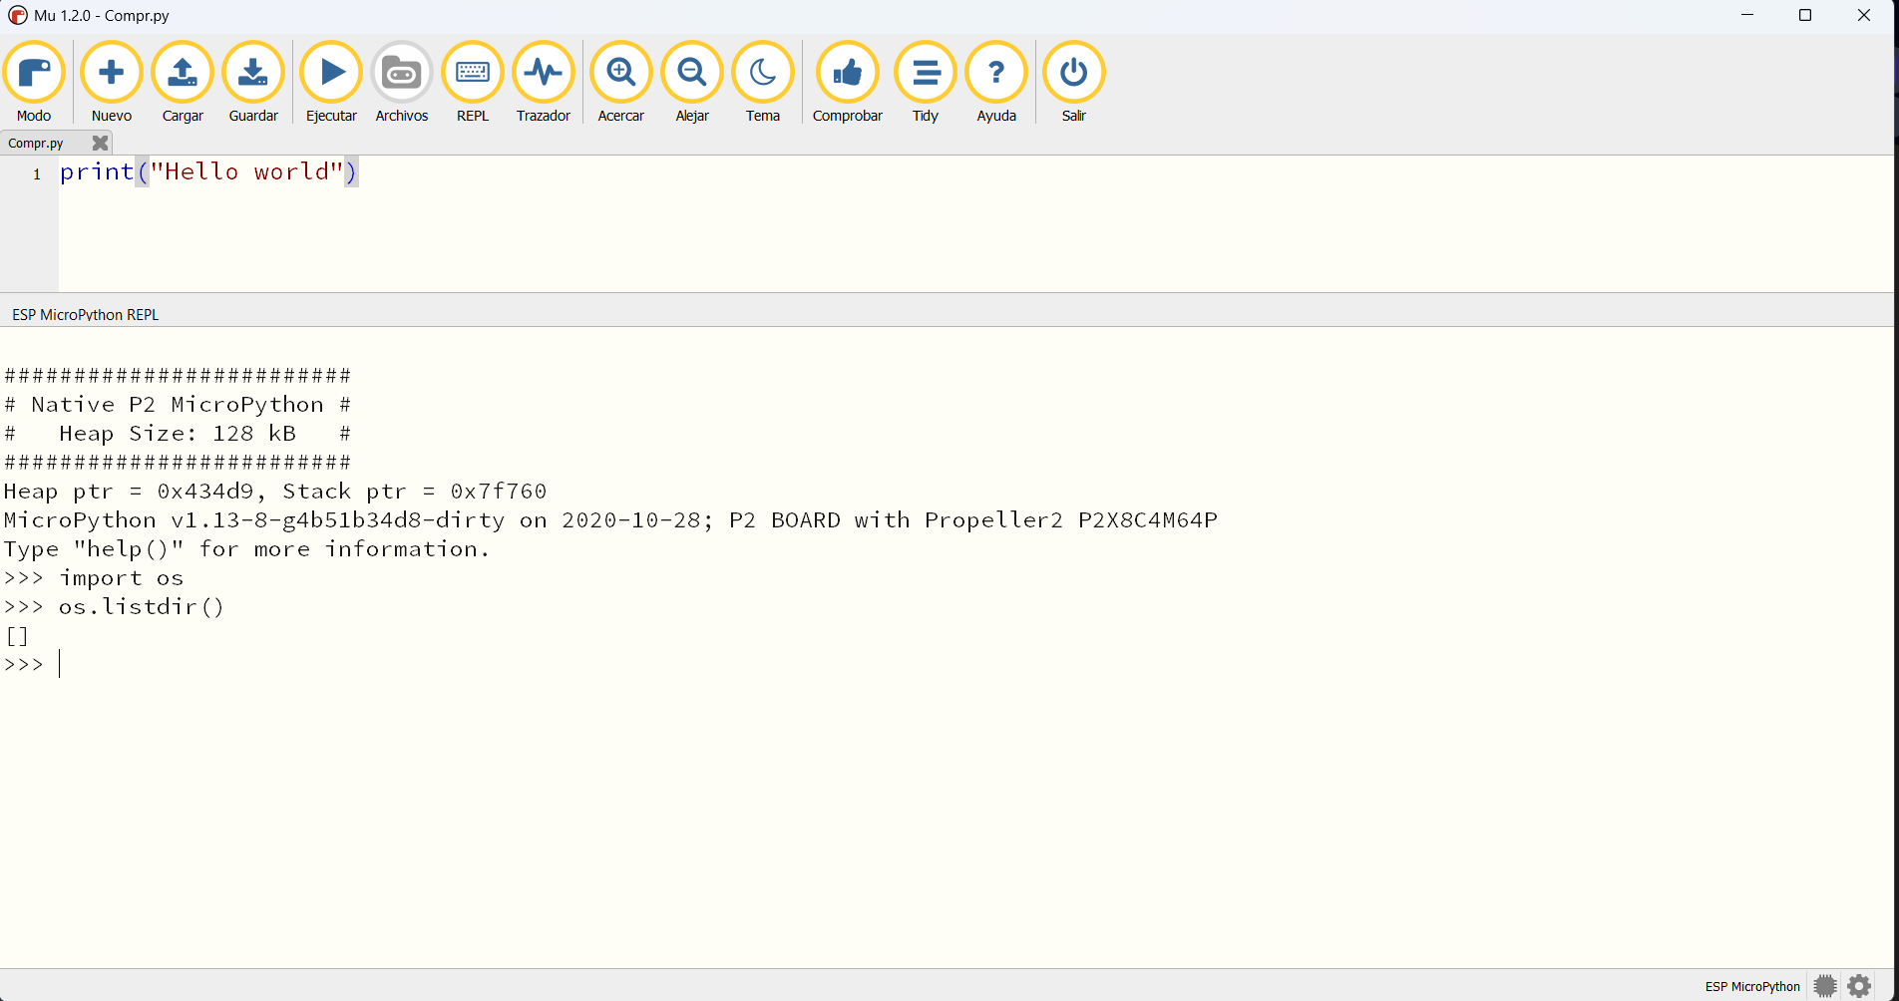Open the settings gear in status bar
1899x1001 pixels.
point(1860,987)
